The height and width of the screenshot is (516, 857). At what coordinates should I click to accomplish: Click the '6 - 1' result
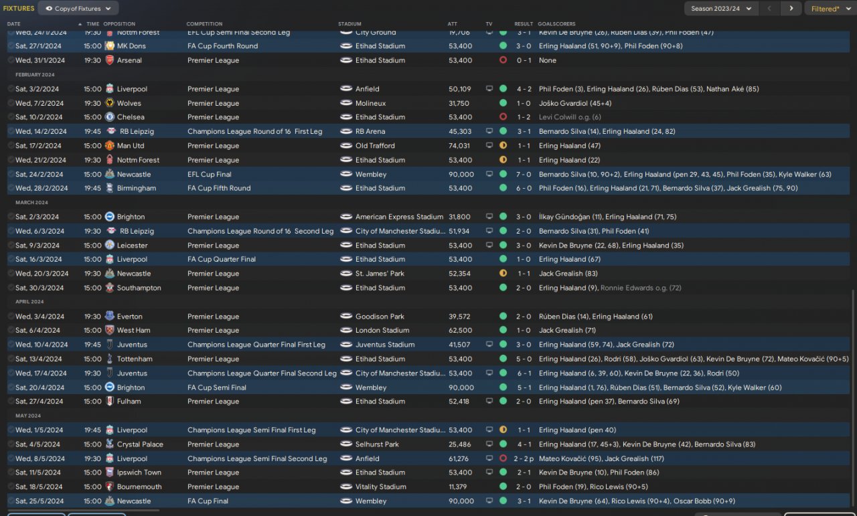(x=524, y=373)
